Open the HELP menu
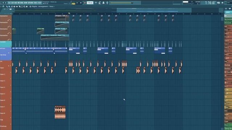 (x=40, y=3)
